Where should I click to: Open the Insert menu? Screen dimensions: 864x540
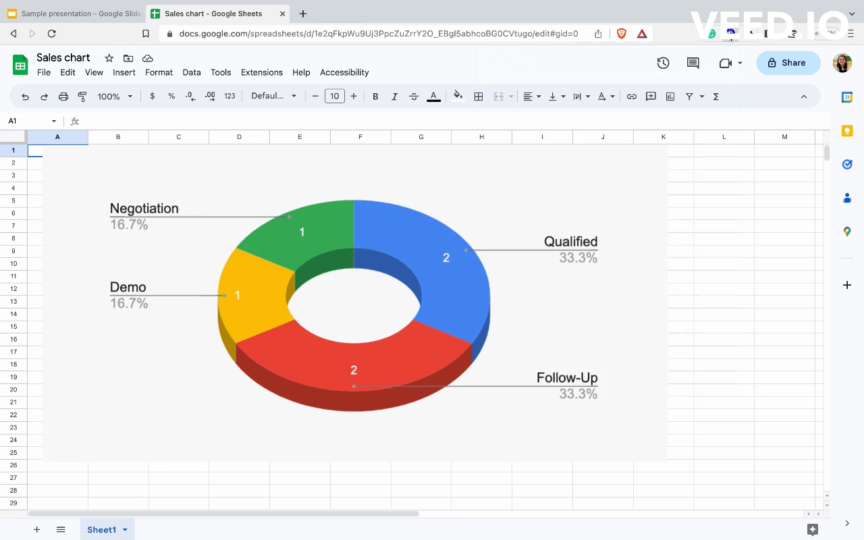click(124, 72)
